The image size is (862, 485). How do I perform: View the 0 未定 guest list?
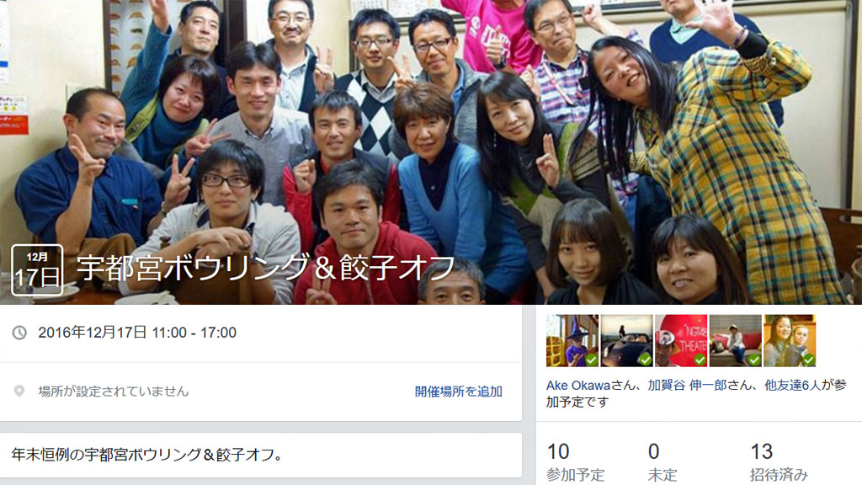(662, 462)
